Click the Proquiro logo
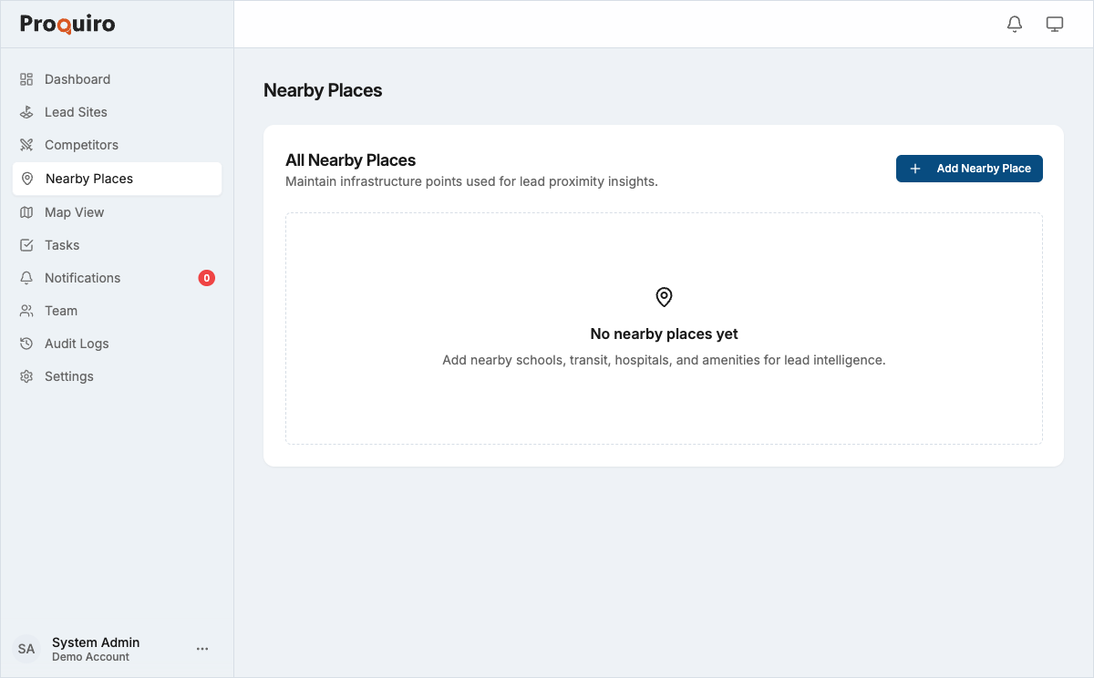The width and height of the screenshot is (1094, 678). (x=67, y=24)
